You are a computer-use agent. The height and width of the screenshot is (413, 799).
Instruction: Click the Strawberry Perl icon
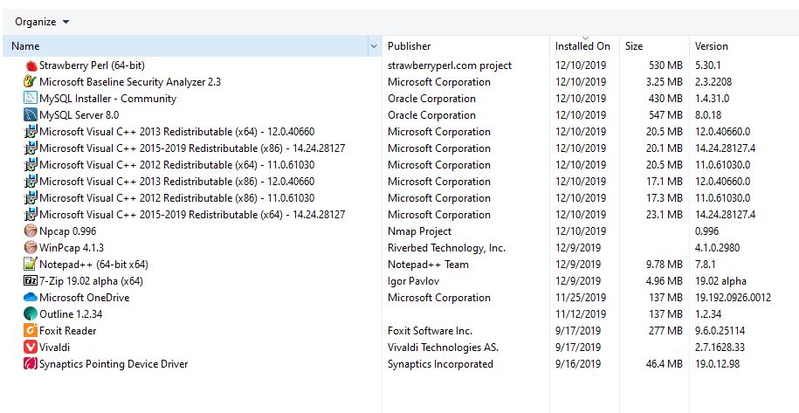[31, 65]
